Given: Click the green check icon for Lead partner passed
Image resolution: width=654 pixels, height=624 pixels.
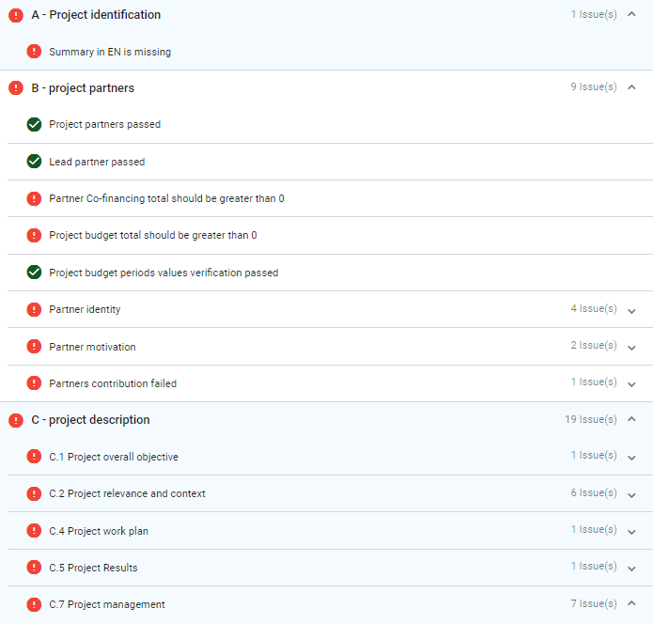Looking at the screenshot, I should point(34,162).
